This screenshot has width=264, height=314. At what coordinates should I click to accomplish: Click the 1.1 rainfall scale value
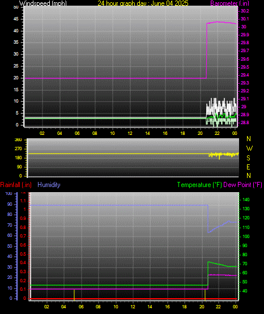[x=23, y=201]
